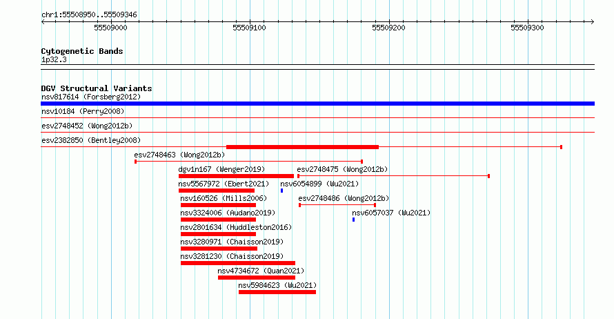Image resolution: width=614 pixels, height=319 pixels.
Task: Click the 55509200 ruler position
Action: [x=388, y=28]
